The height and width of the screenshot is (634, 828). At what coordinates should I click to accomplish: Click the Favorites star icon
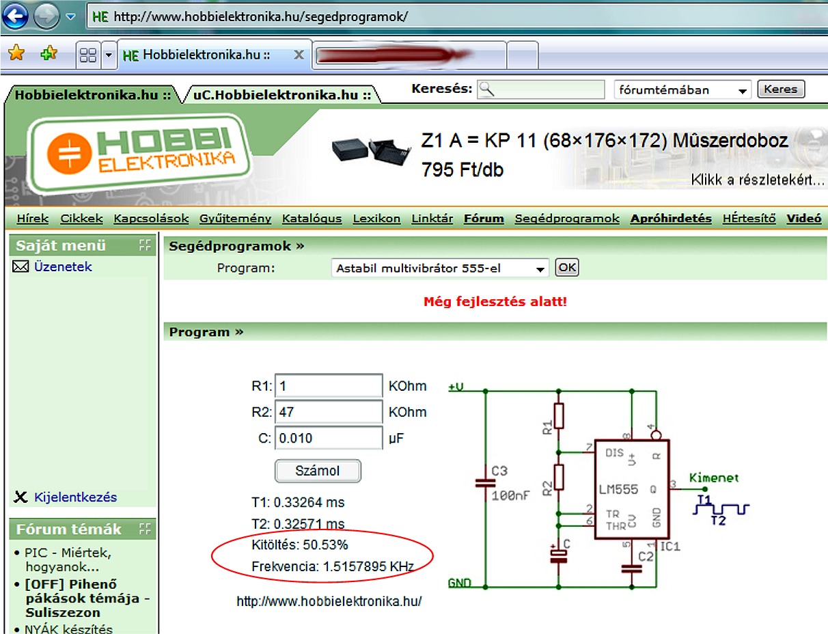(16, 54)
